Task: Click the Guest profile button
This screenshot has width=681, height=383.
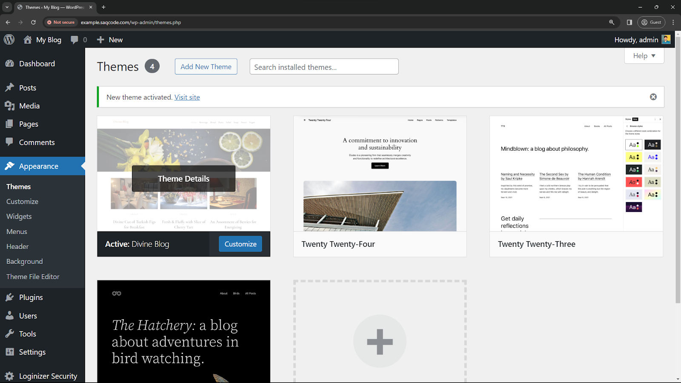Action: click(x=651, y=22)
